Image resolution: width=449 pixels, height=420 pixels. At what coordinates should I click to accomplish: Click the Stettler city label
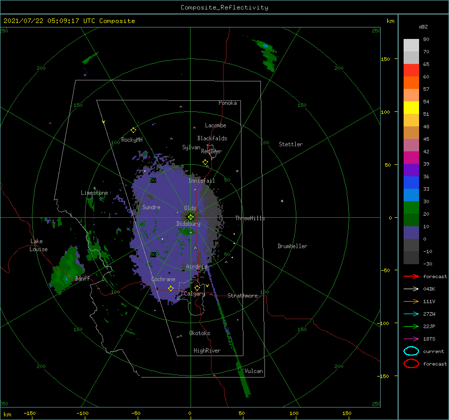pyautogui.click(x=291, y=144)
